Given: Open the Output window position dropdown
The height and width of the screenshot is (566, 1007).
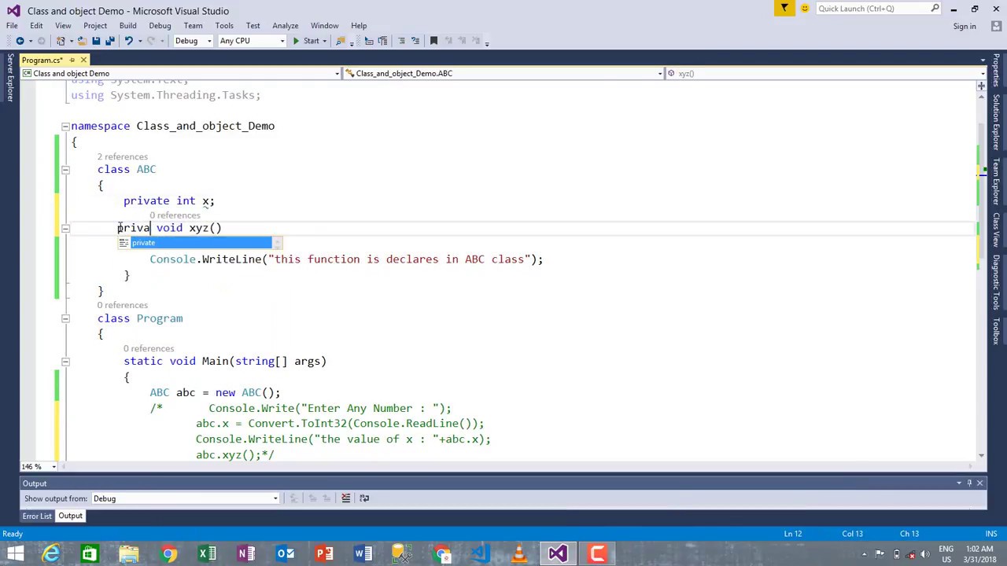Looking at the screenshot, I should (x=959, y=483).
